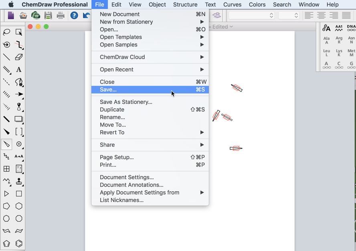Image resolution: width=356 pixels, height=251 pixels.
Task: Select the Text tool
Action: tap(18, 69)
